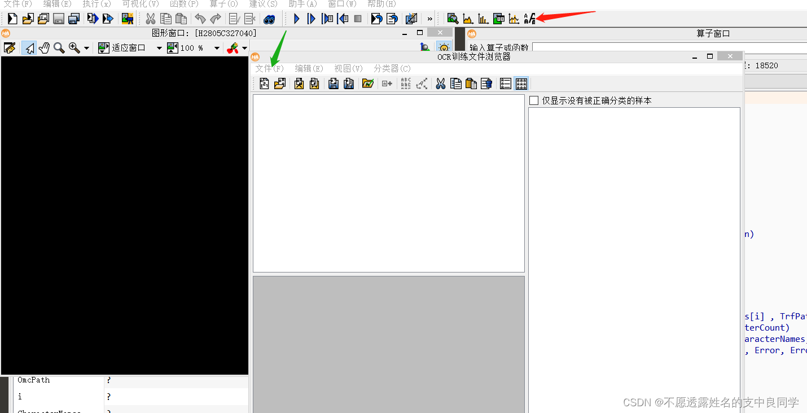Click the step over execution icon

312,19
